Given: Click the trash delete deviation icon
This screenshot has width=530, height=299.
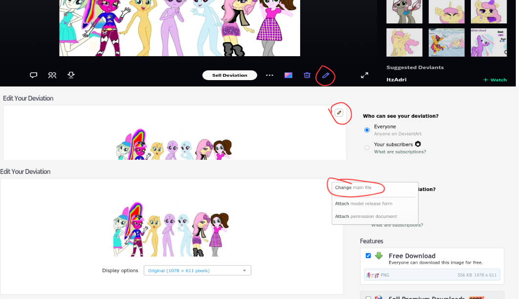Looking at the screenshot, I should tap(307, 75).
